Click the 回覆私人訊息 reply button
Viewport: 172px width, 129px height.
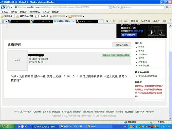point(122,45)
